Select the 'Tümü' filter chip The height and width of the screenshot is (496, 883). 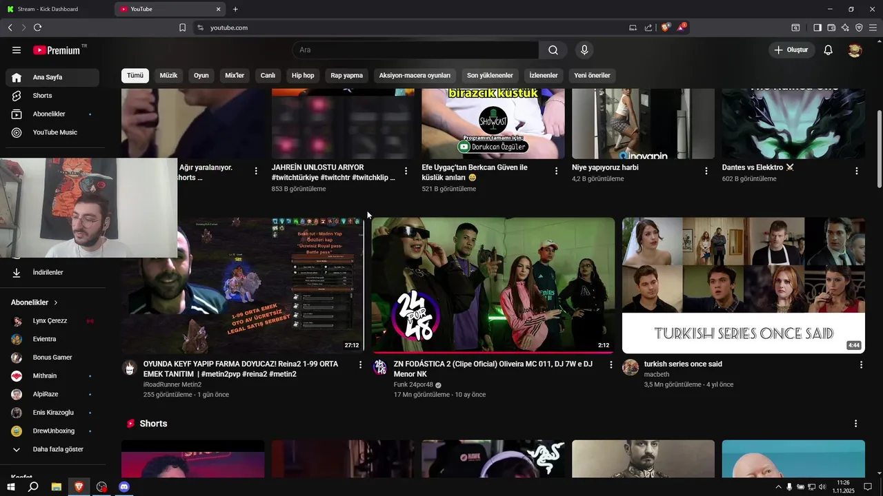[135, 75]
